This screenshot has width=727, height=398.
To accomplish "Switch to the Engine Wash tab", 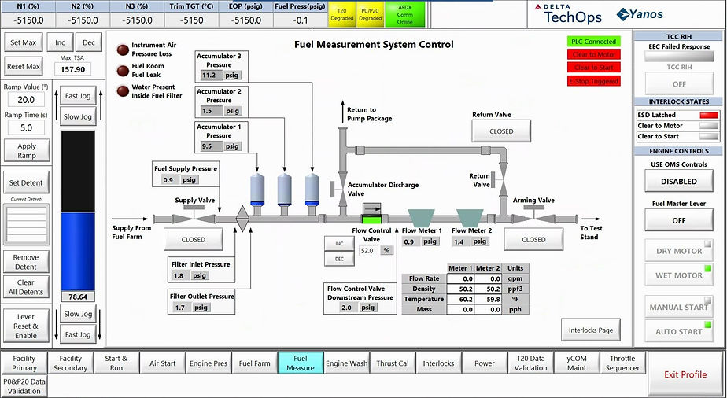I will click(x=346, y=363).
